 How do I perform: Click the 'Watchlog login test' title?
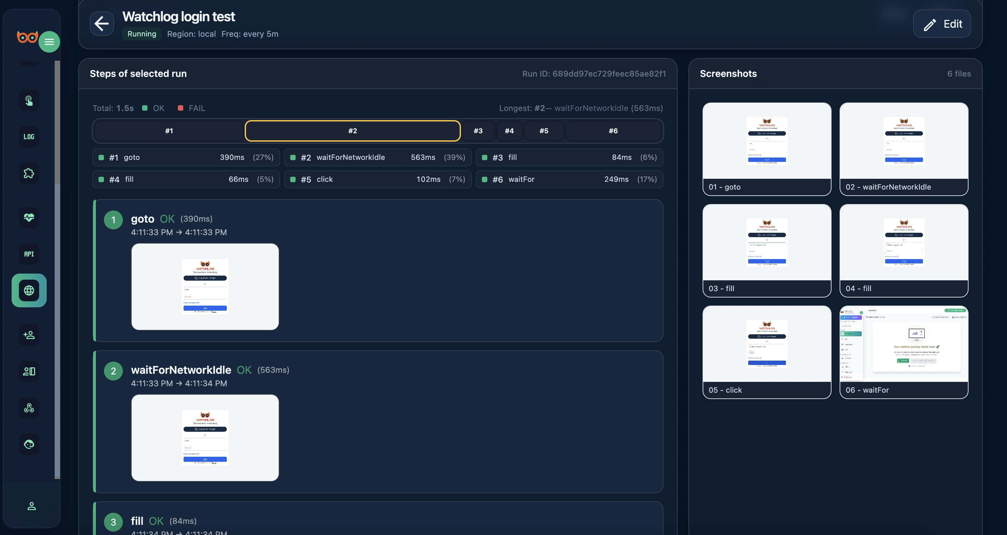point(179,17)
